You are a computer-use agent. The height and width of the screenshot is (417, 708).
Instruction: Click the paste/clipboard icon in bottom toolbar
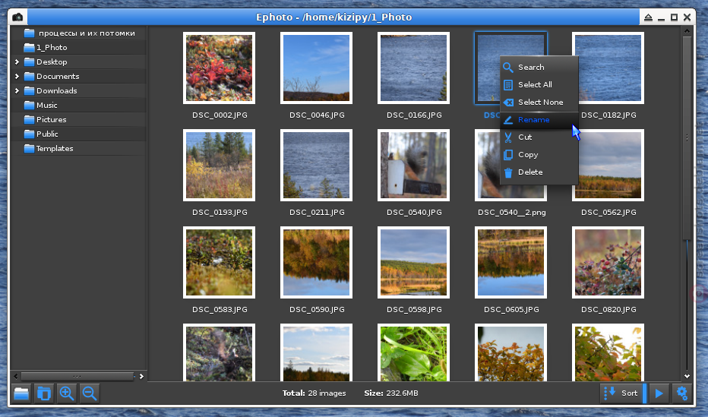[x=44, y=393]
